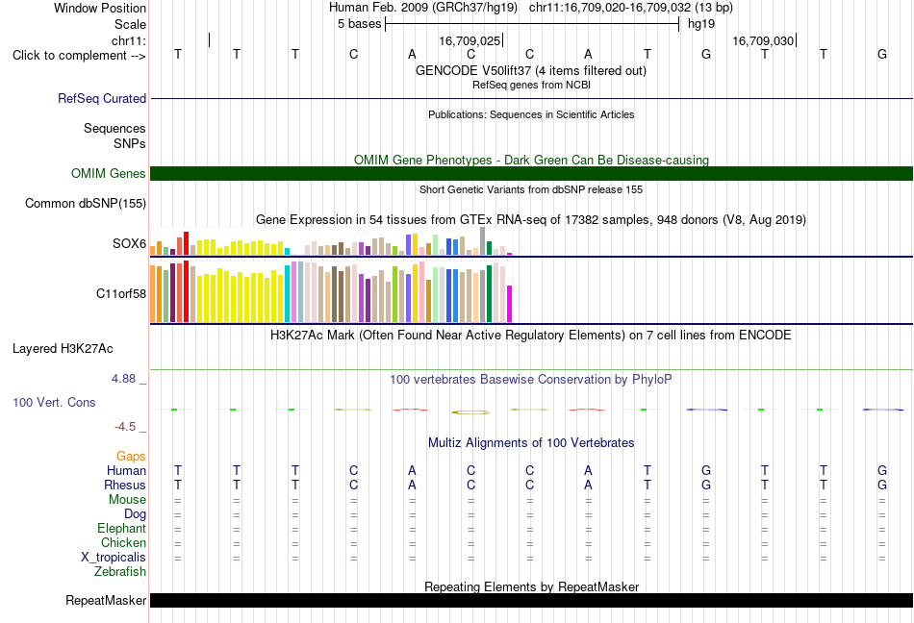
Task: Click the C11orf58 expression track label
Action: [x=120, y=293]
